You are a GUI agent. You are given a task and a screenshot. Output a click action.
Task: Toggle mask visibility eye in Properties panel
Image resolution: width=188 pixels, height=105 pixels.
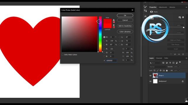179,54
